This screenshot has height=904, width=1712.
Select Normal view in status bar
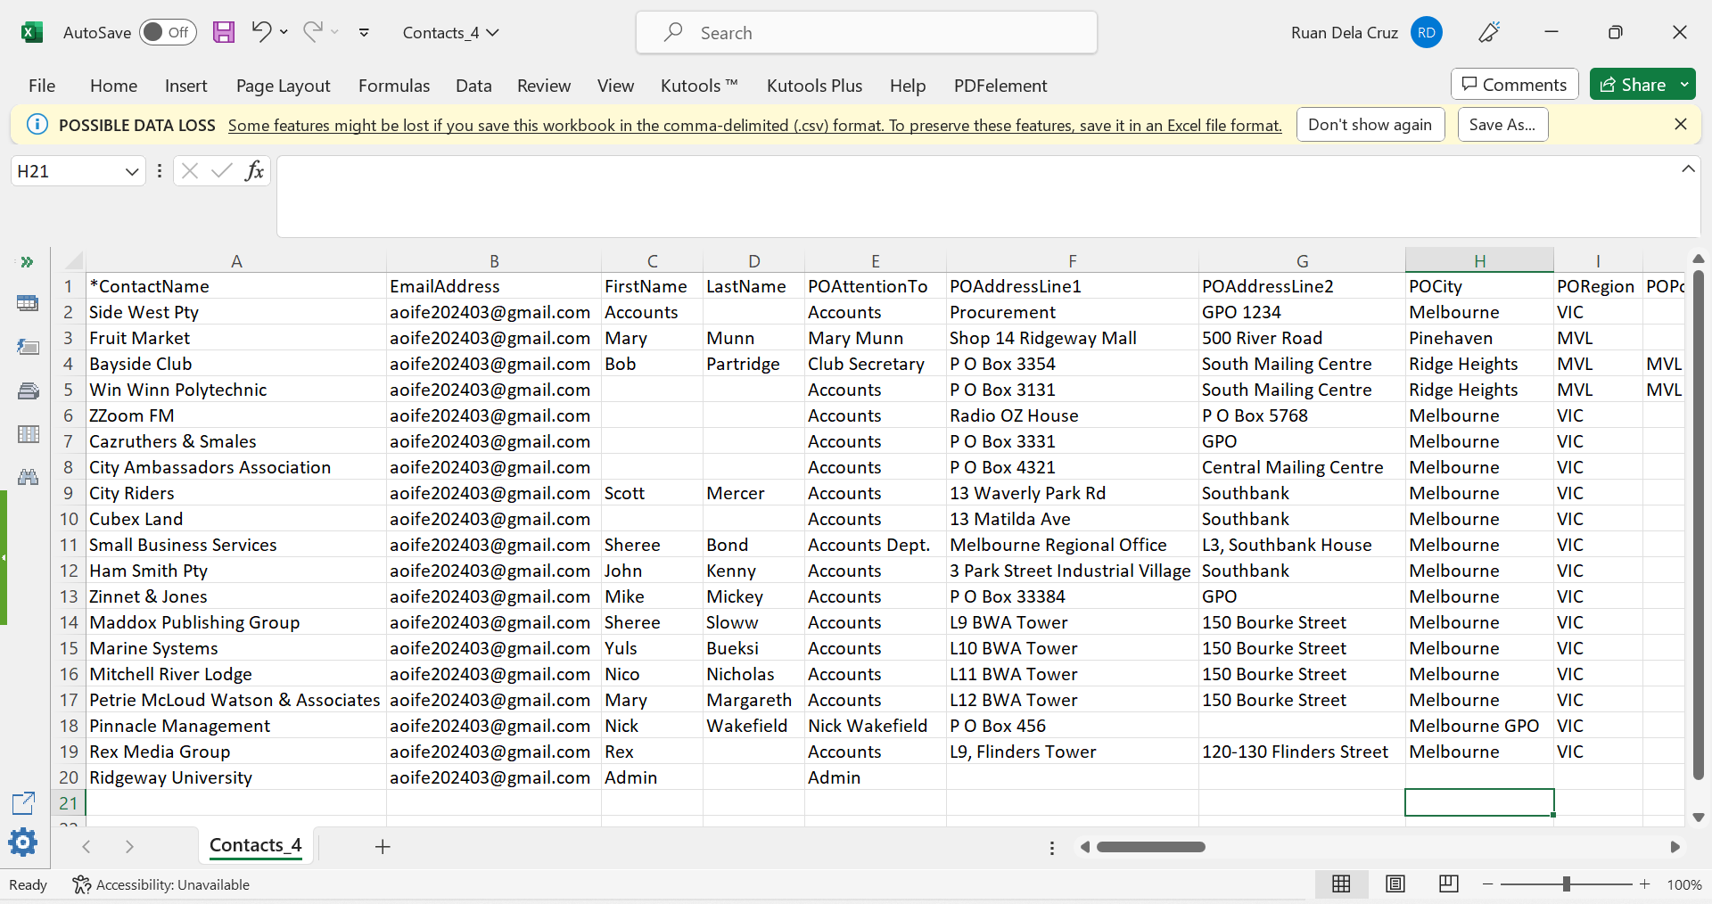click(1341, 883)
